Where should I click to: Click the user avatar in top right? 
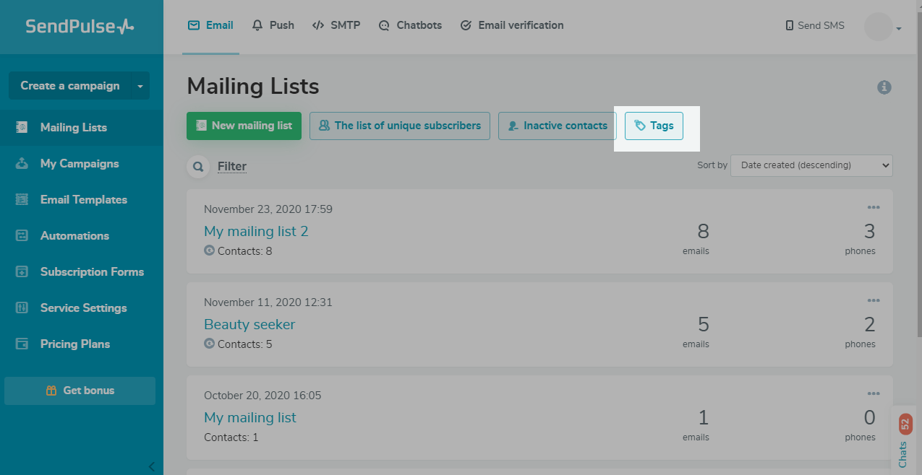(878, 27)
